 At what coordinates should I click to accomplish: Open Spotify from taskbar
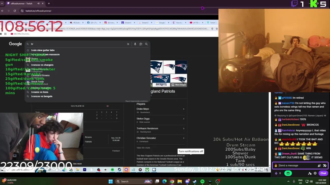click(202, 181)
